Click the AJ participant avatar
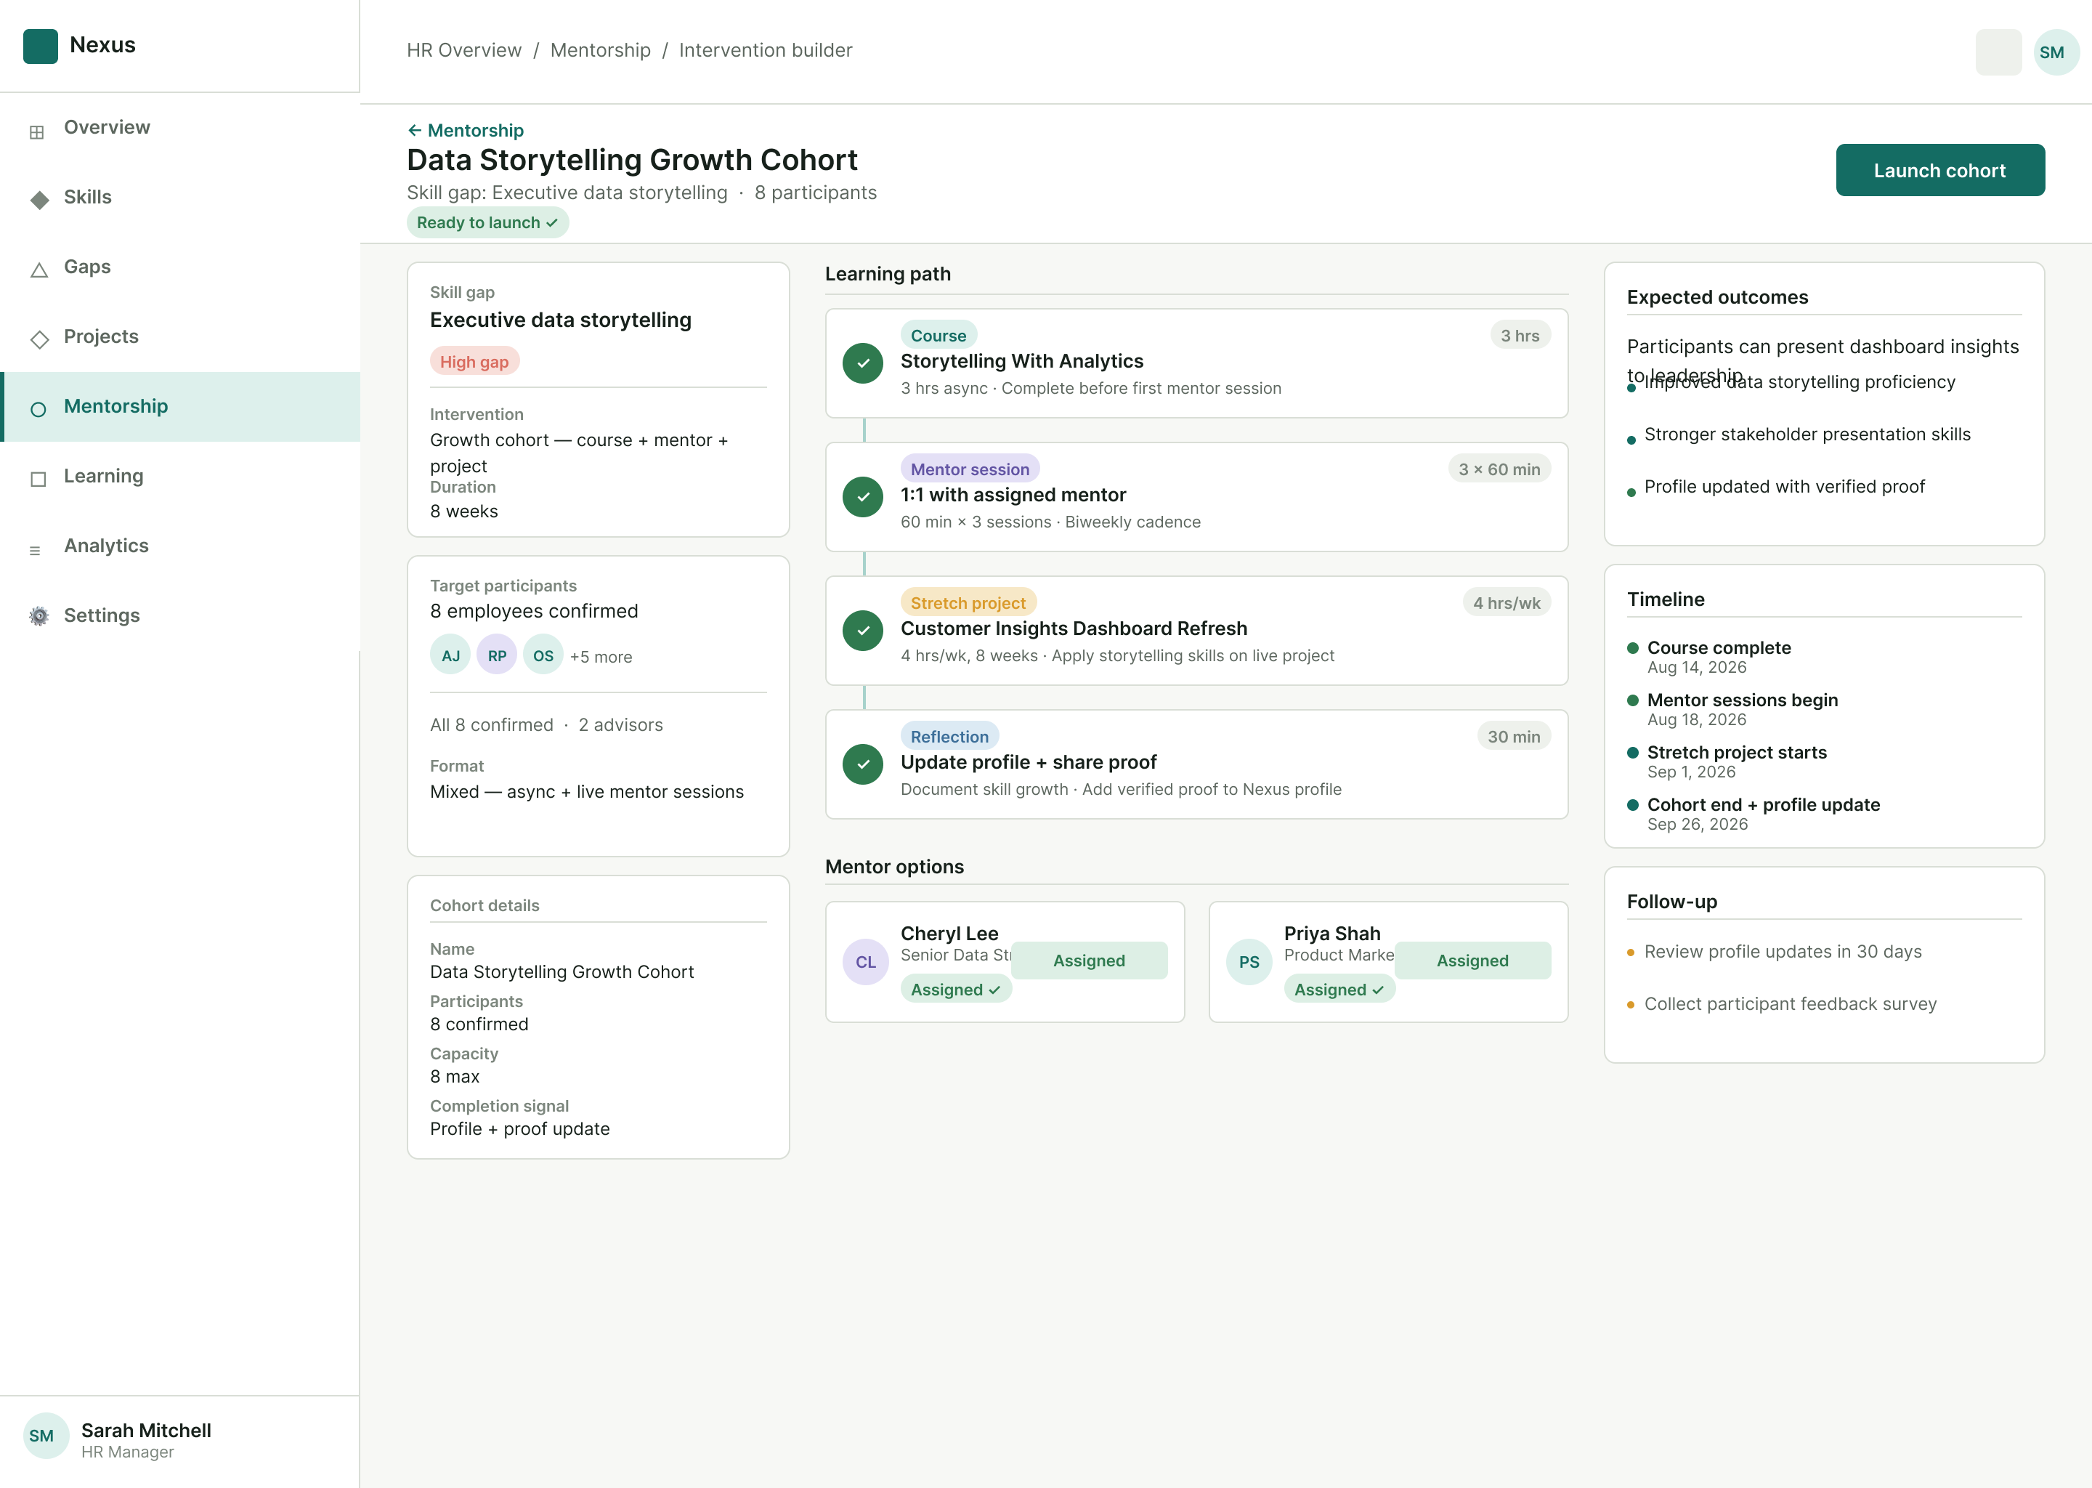The height and width of the screenshot is (1488, 2092). pyautogui.click(x=450, y=655)
